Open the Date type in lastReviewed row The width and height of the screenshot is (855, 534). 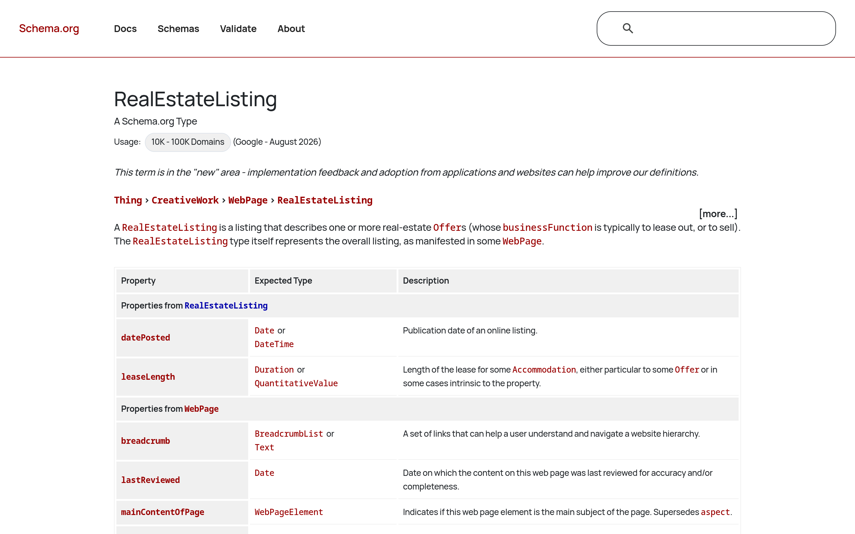tap(264, 473)
